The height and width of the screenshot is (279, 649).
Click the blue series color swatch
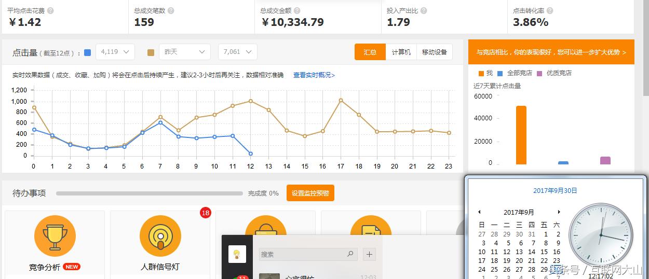click(87, 52)
